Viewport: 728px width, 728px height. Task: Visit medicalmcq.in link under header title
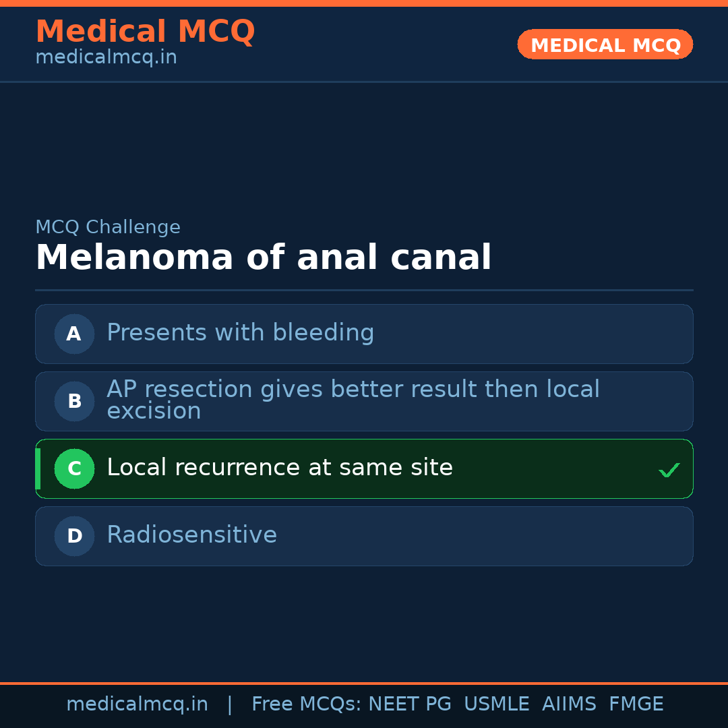(106, 57)
